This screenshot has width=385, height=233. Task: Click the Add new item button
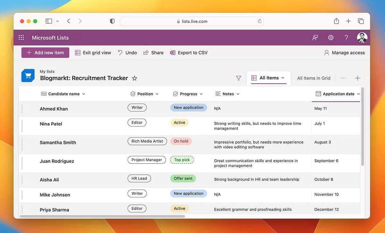(x=45, y=52)
